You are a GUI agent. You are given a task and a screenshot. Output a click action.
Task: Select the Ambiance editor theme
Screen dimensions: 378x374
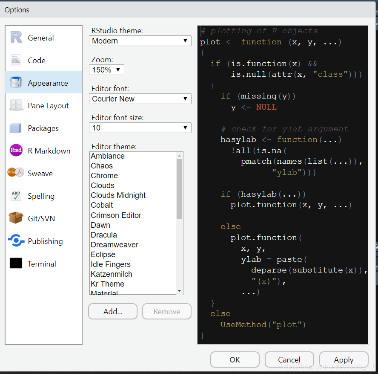point(133,156)
